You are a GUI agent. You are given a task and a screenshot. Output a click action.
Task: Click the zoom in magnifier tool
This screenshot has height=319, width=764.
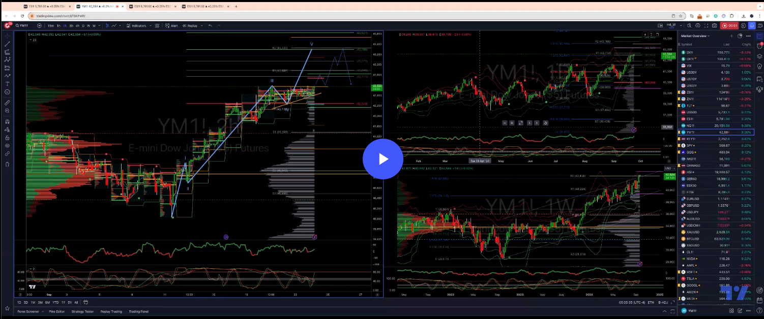(7, 110)
